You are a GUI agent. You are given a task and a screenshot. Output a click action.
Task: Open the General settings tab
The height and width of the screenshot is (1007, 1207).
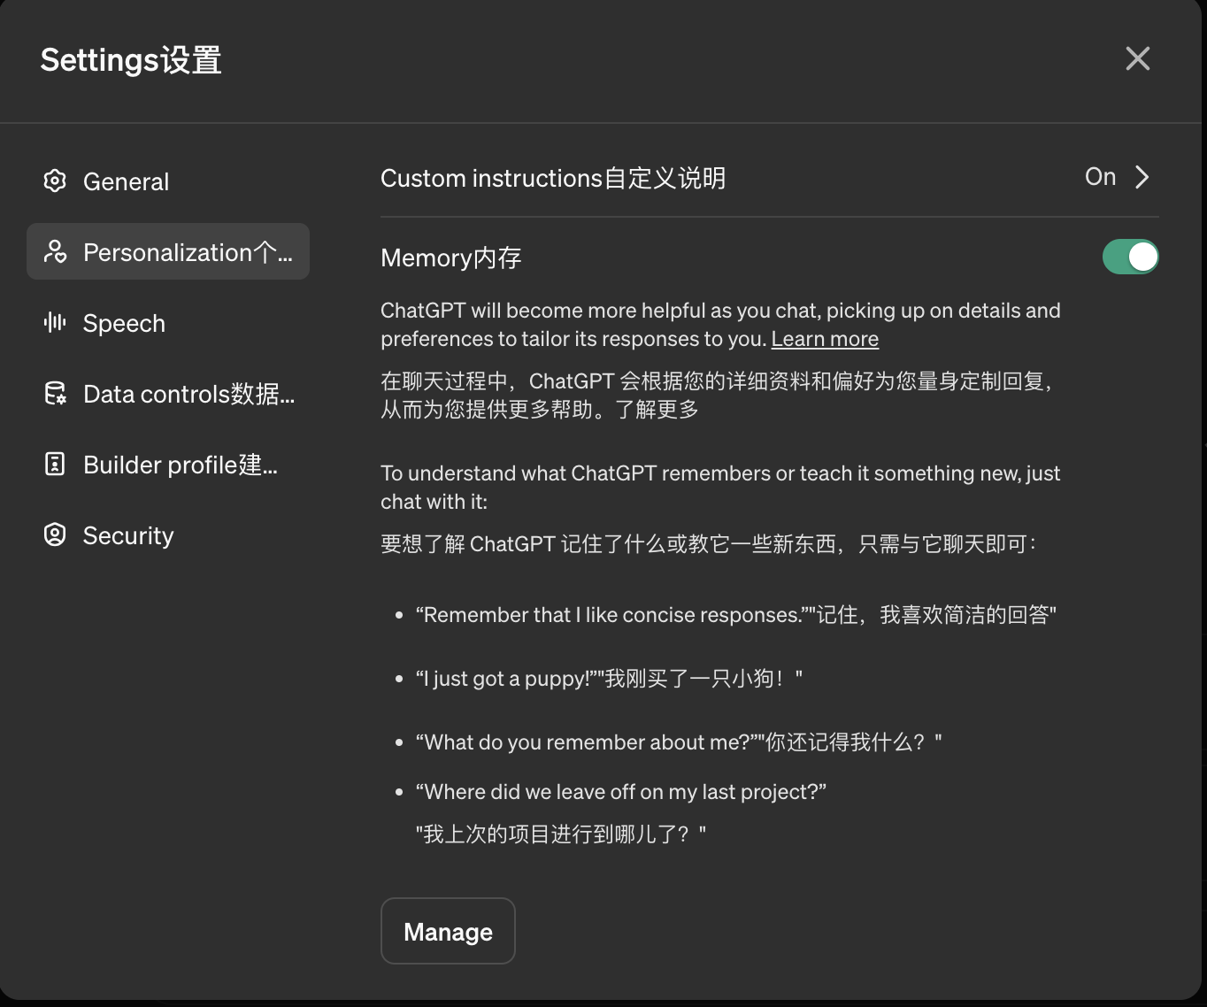(x=168, y=181)
